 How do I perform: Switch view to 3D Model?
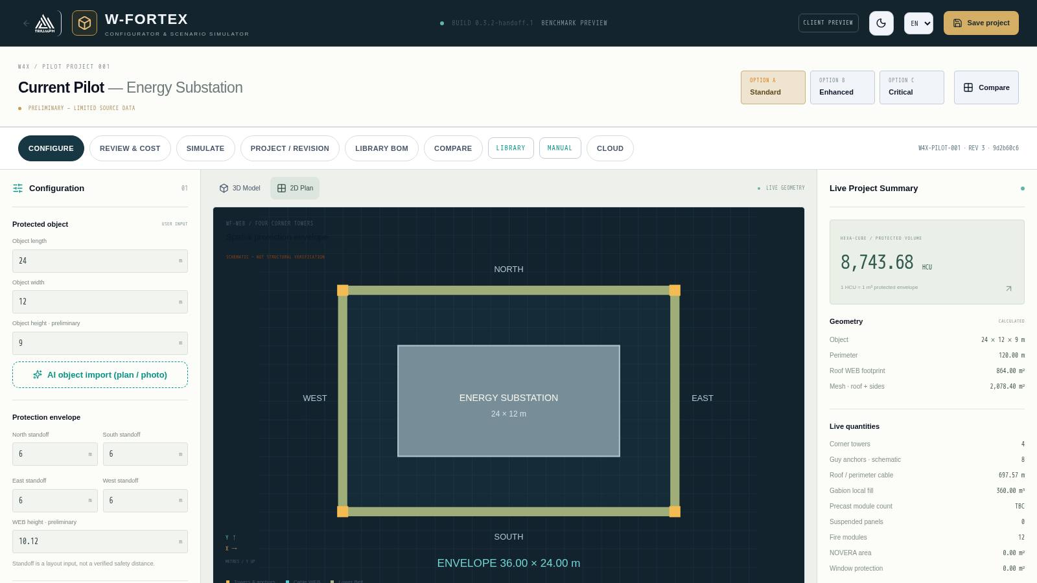pos(240,189)
